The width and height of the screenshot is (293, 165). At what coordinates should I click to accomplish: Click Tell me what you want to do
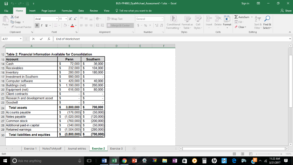[133, 11]
